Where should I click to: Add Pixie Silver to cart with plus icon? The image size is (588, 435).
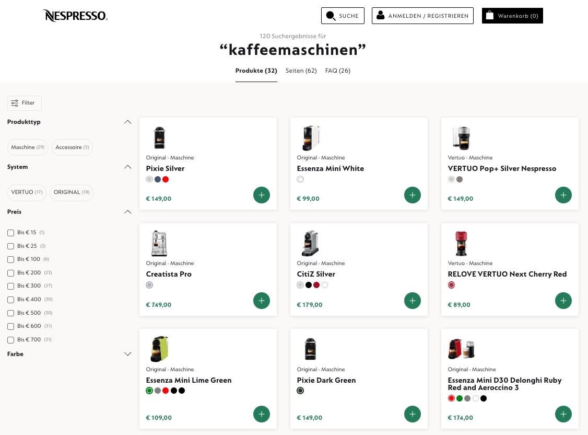(262, 195)
